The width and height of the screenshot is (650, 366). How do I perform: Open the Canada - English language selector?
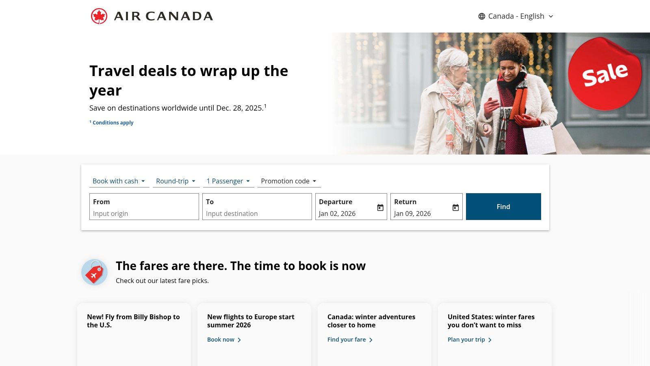pyautogui.click(x=515, y=16)
